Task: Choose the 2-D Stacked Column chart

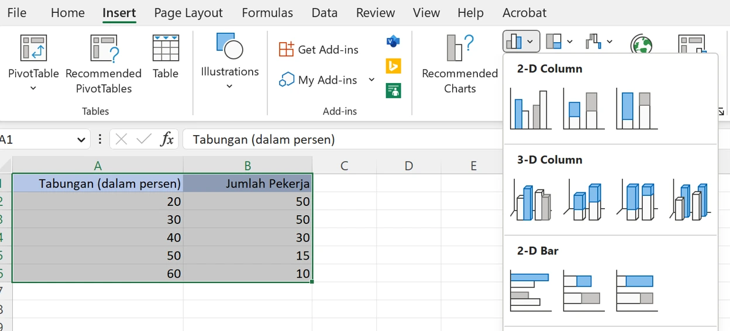Action: (x=583, y=109)
